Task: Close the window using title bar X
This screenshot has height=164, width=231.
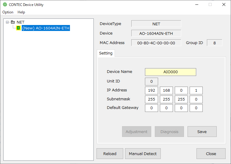Action: pyautogui.click(x=224, y=4)
